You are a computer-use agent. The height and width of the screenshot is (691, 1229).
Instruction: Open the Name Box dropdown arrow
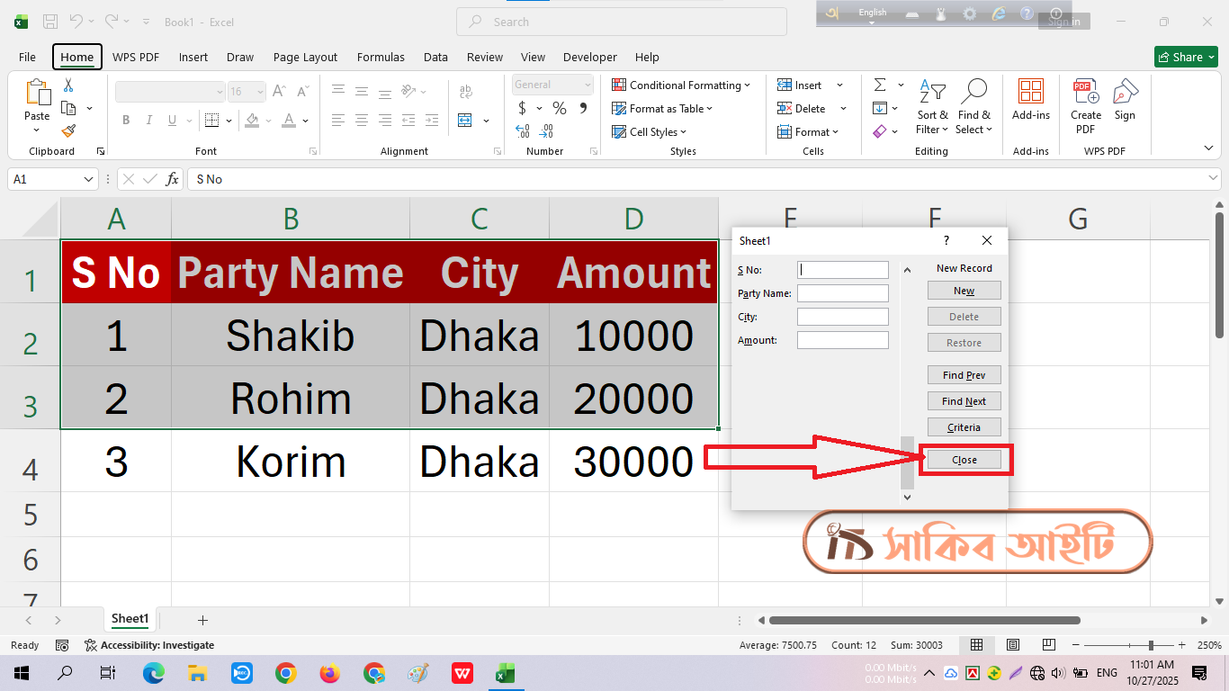point(88,179)
